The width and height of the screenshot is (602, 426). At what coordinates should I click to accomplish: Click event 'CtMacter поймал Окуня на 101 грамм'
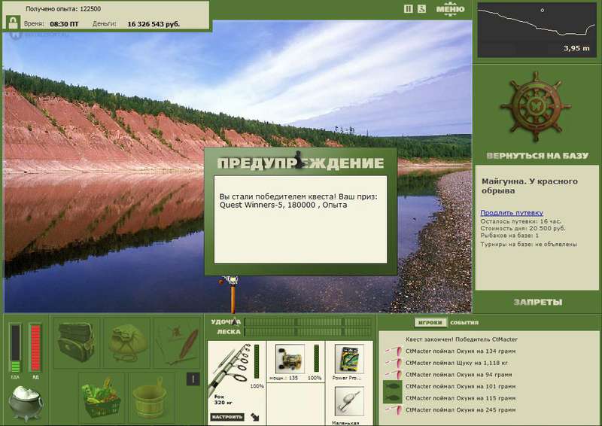pos(461,386)
